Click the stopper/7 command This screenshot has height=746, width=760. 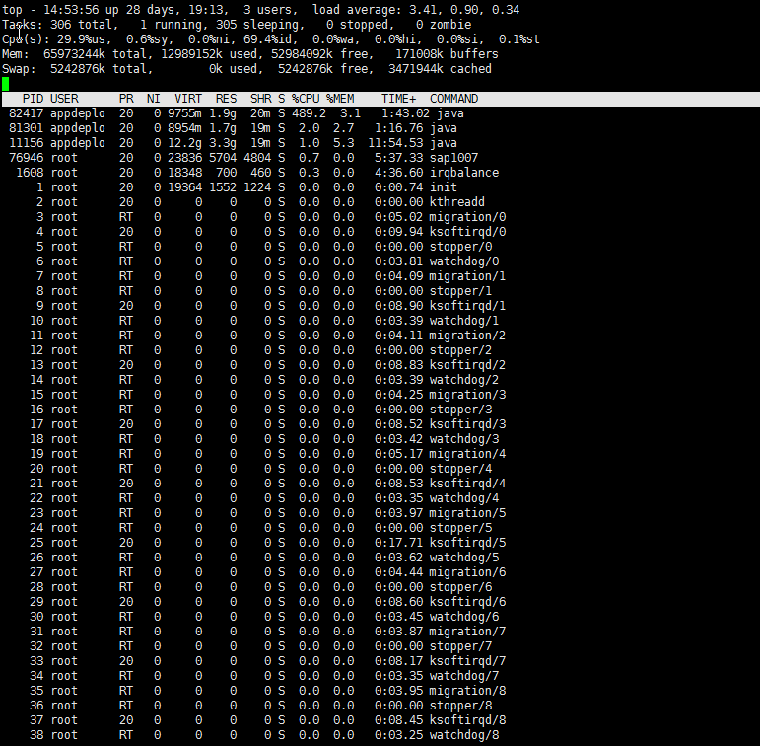point(460,646)
